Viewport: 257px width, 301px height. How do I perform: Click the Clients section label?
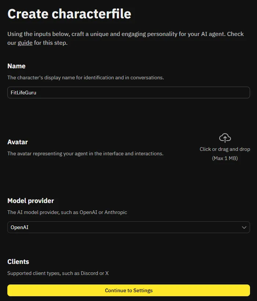click(x=18, y=262)
